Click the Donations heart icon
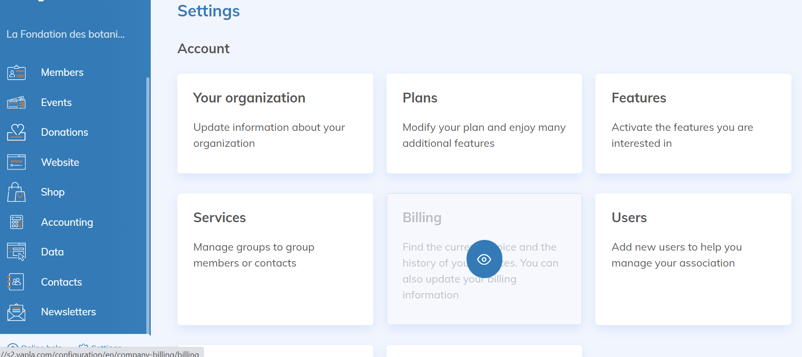 coord(16,132)
